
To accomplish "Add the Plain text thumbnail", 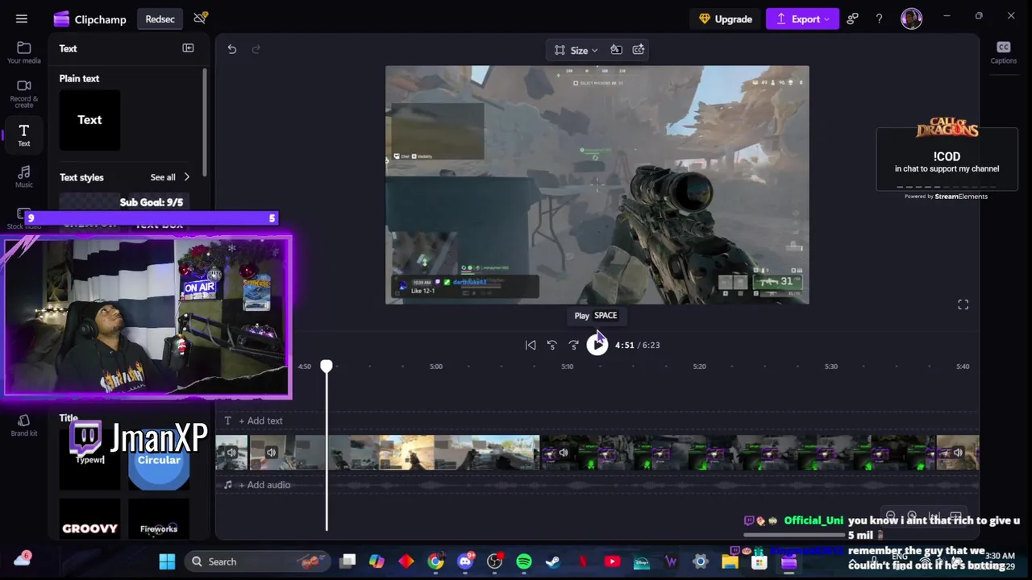I will [89, 120].
